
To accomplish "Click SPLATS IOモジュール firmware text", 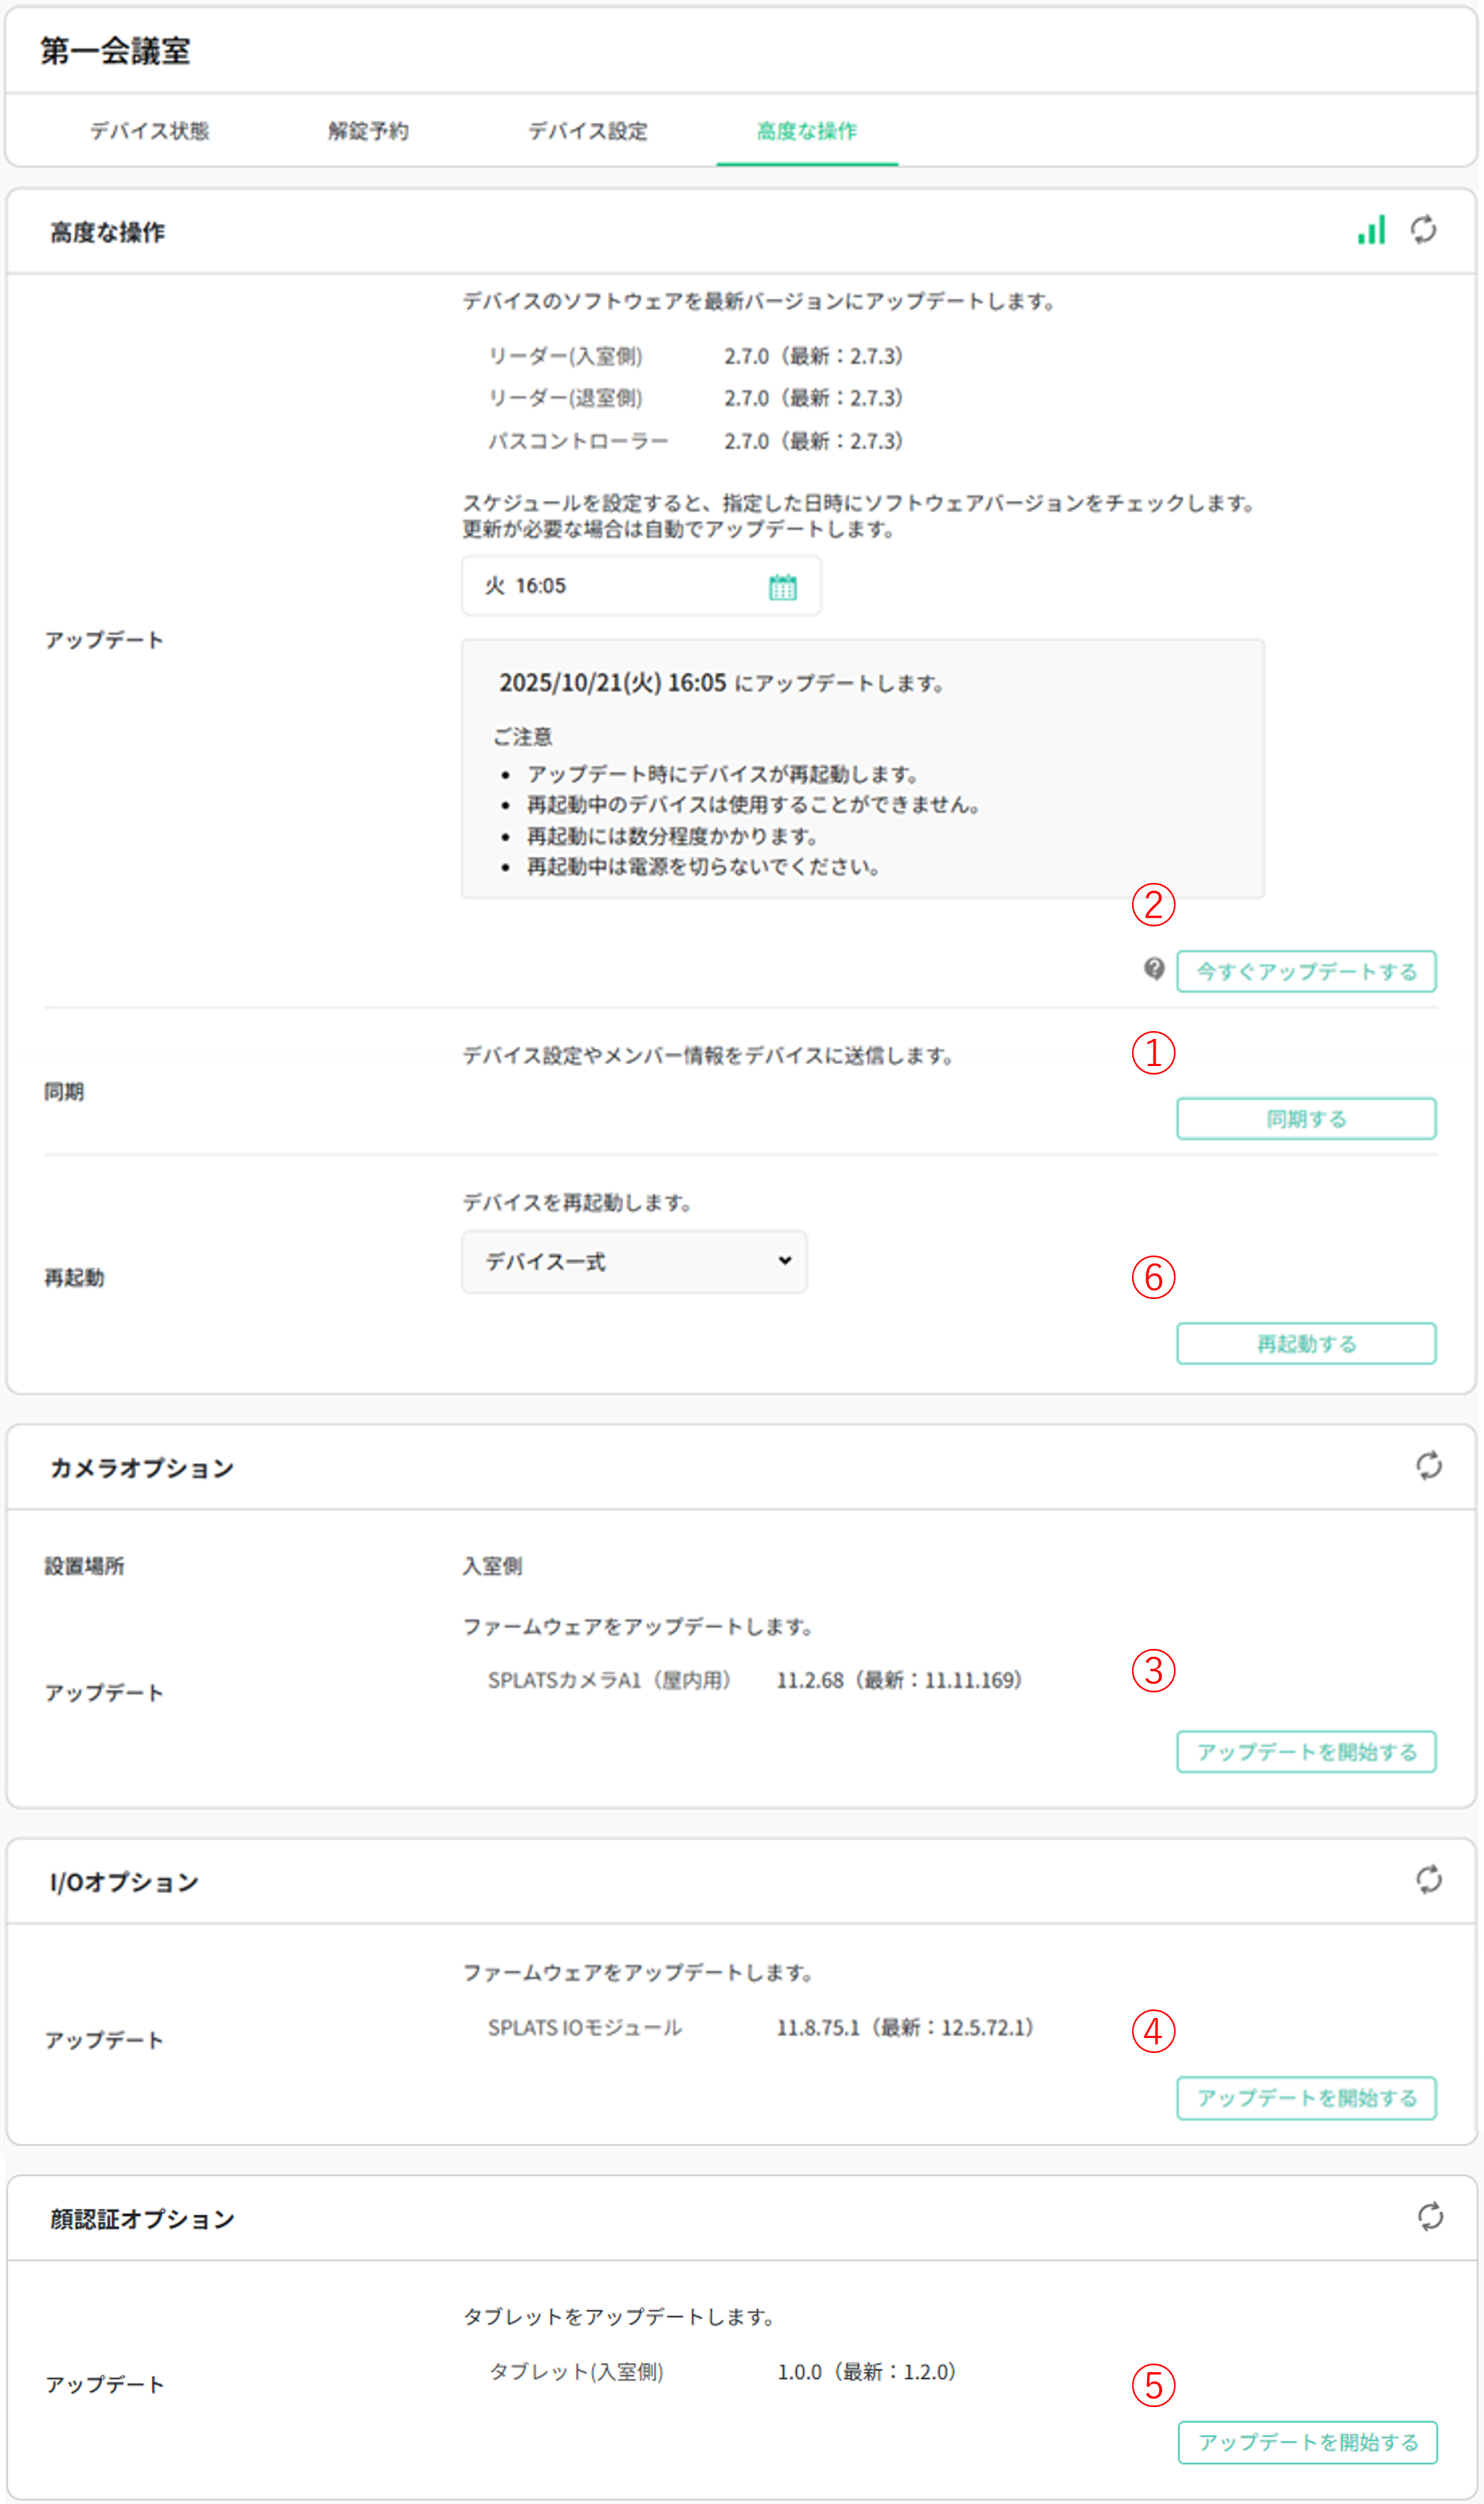I will 585,2027.
